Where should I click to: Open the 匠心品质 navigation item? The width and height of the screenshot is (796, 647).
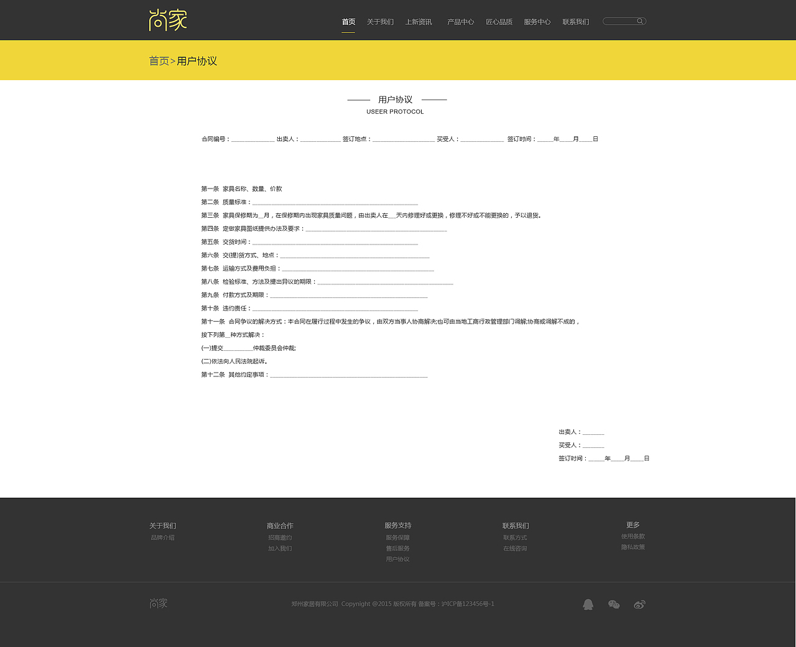tap(499, 22)
